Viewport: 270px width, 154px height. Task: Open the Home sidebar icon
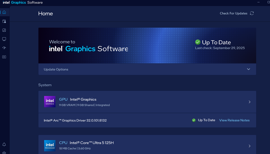pos(4,12)
